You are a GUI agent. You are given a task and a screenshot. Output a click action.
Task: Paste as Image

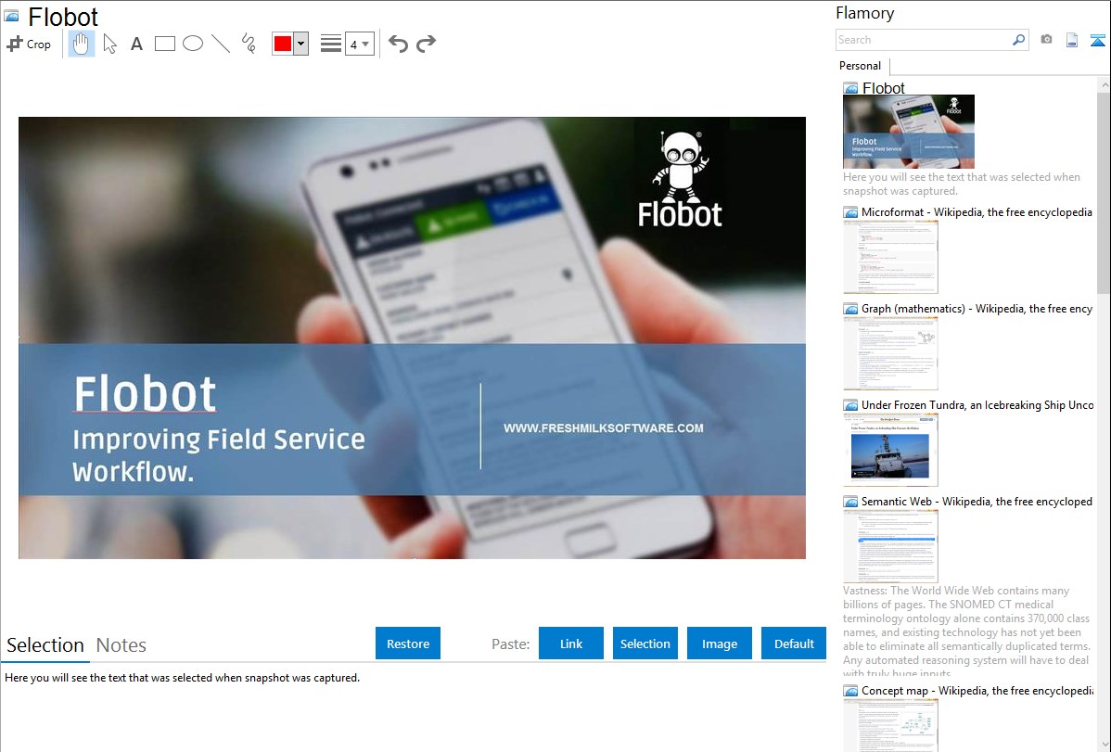pos(719,644)
